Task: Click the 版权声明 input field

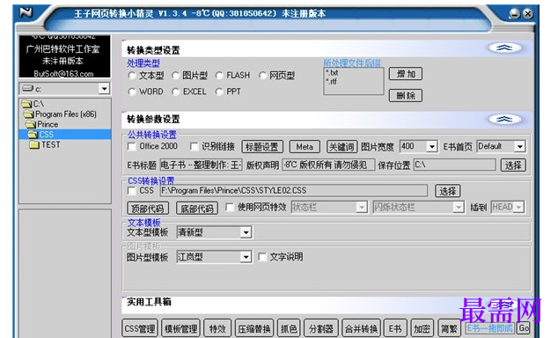Action: [328, 165]
